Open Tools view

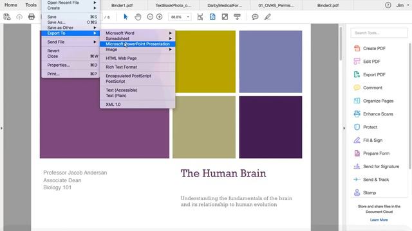31,5
